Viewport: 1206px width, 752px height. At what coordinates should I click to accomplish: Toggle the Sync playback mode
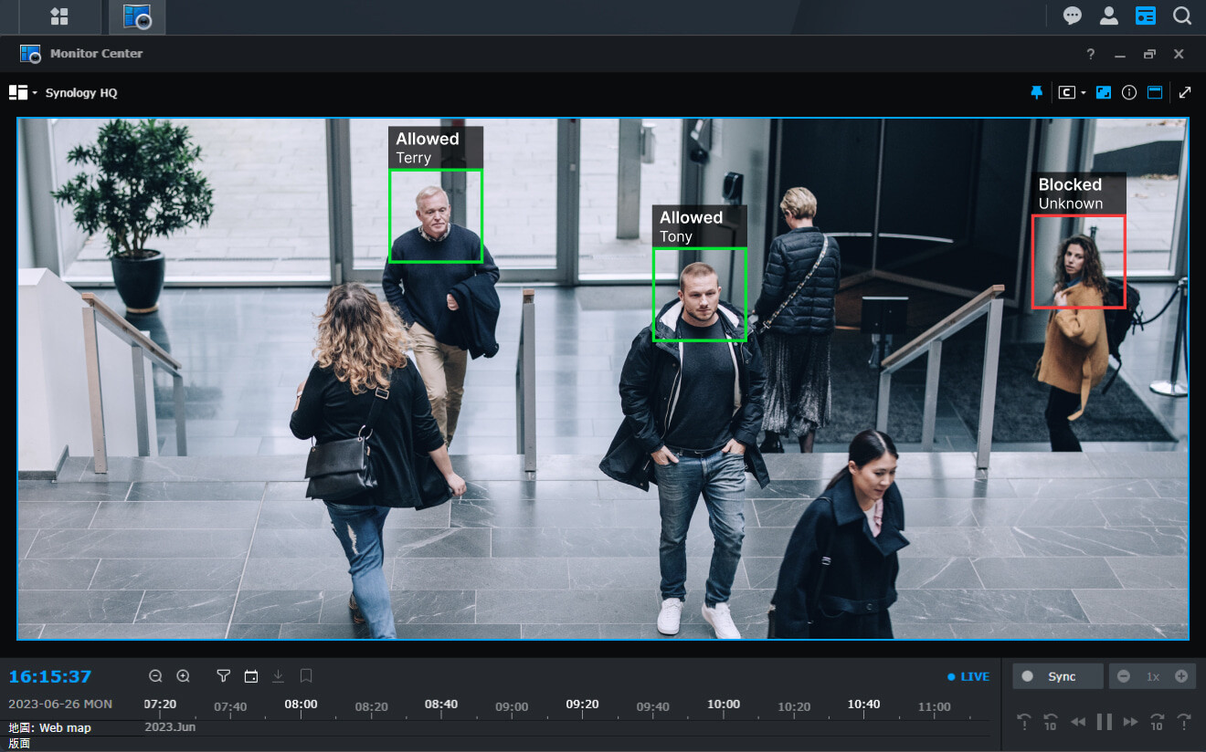[x=1056, y=676]
